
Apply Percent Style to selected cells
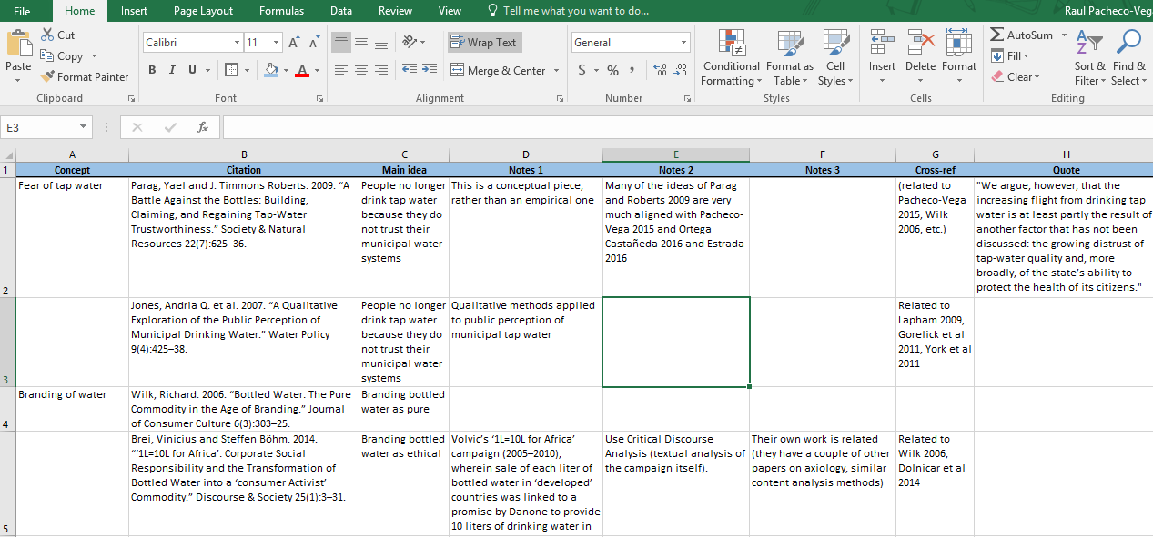tap(613, 69)
